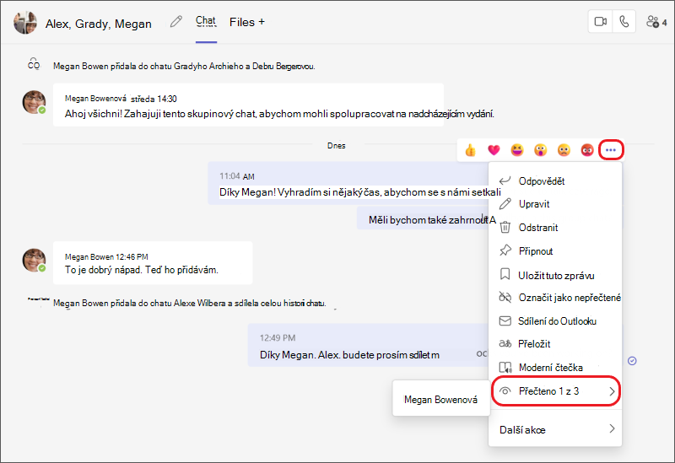Start a video call with the group
Image resolution: width=675 pixels, height=463 pixels.
[x=600, y=22]
